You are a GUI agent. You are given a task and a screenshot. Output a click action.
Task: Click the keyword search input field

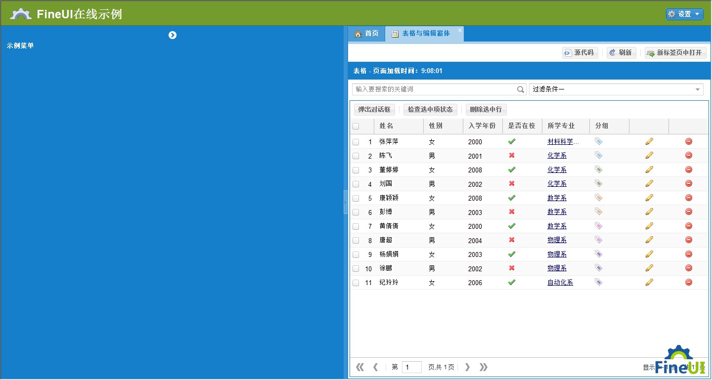(x=434, y=89)
